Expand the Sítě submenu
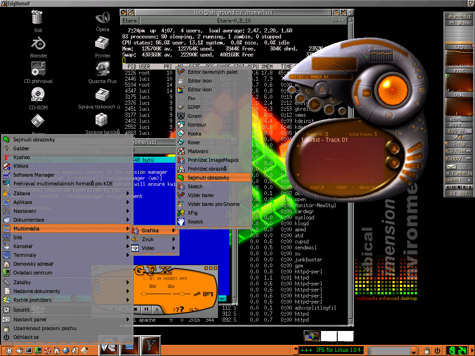The width and height of the screenshot is (475, 356). pyautogui.click(x=67, y=237)
